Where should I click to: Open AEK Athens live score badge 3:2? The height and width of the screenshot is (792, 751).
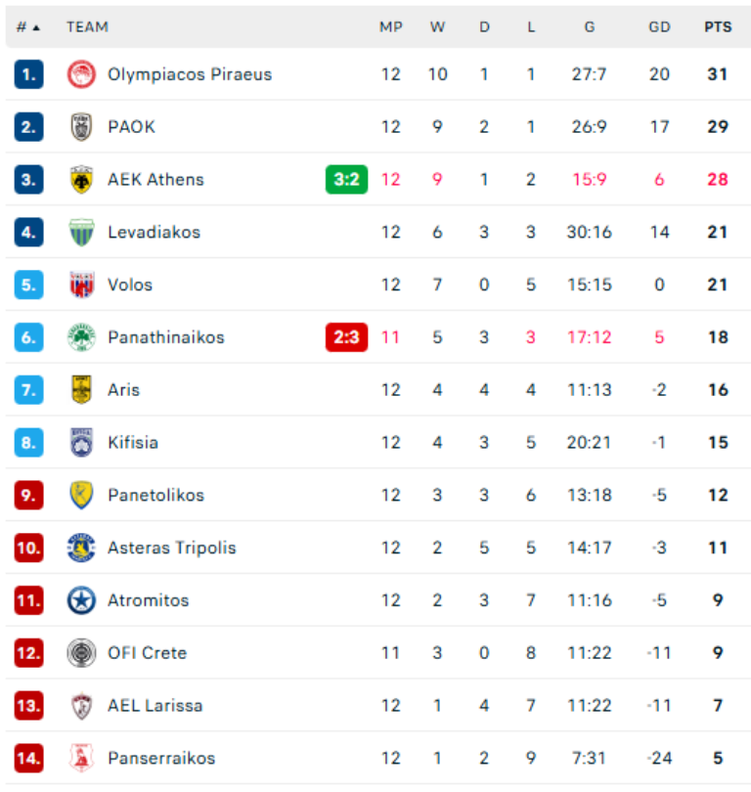(346, 180)
